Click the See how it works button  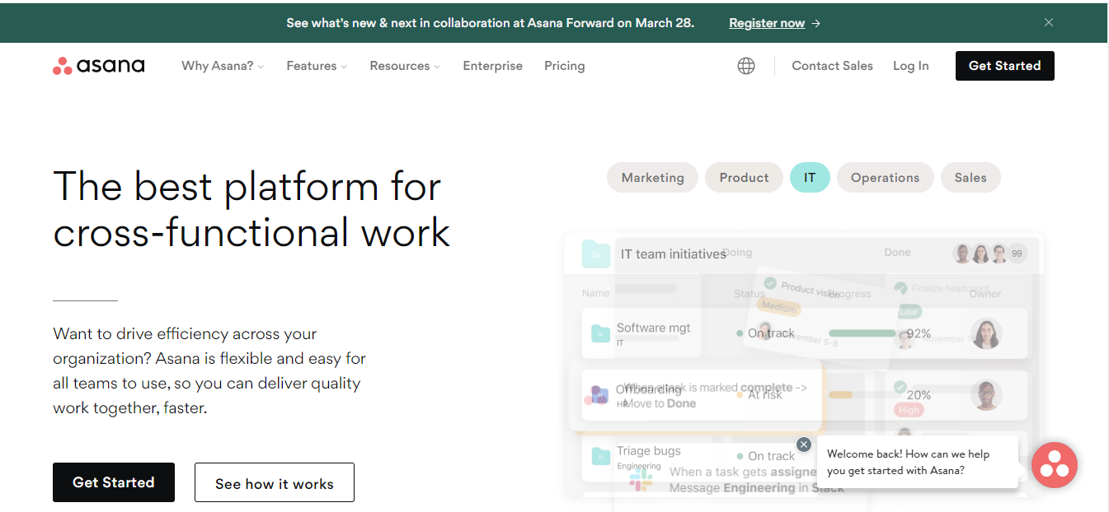click(x=275, y=482)
